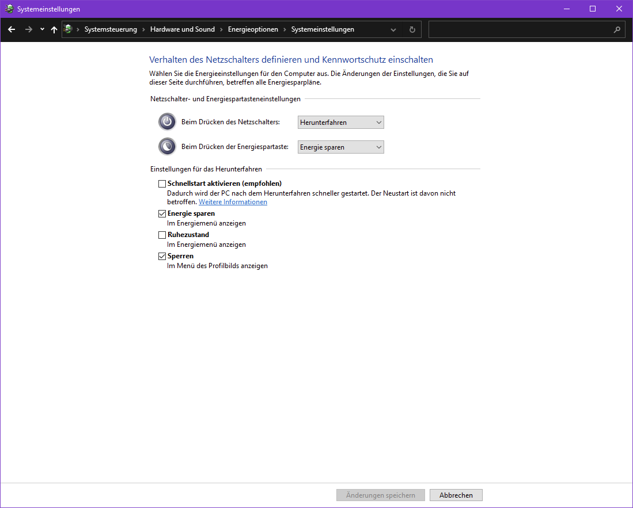The height and width of the screenshot is (508, 633).
Task: Enable Schnellstart aktivieren checkbox
Action: point(162,184)
